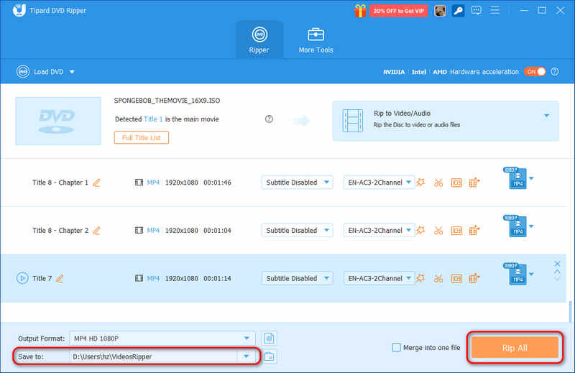The height and width of the screenshot is (373, 575).
Task: Check Merge into one file
Action: click(396, 347)
